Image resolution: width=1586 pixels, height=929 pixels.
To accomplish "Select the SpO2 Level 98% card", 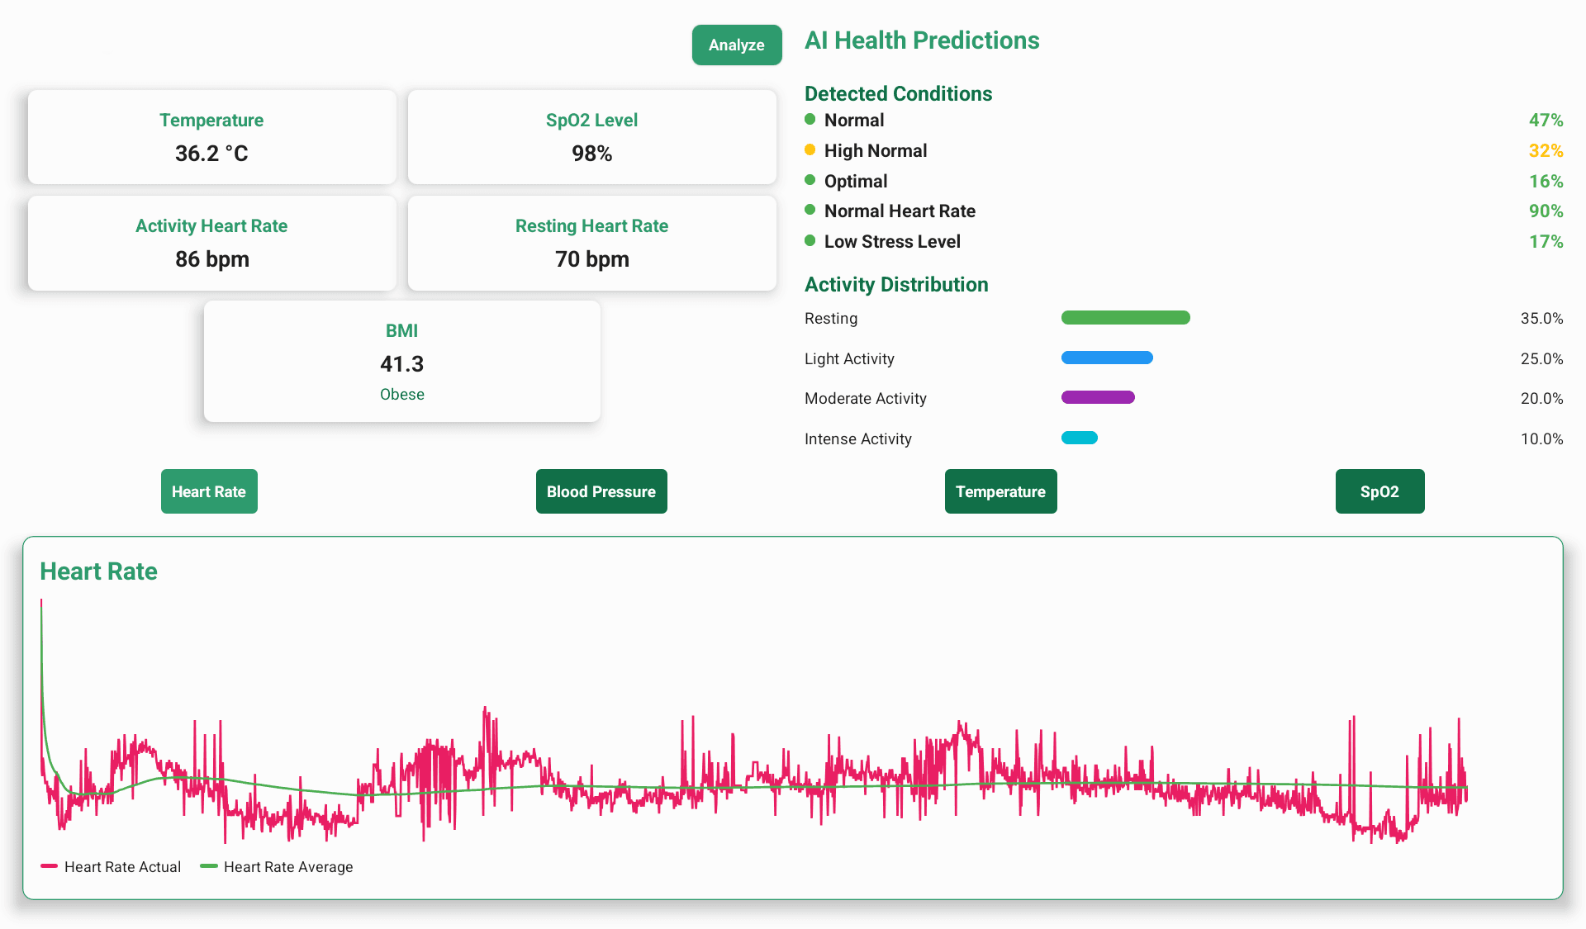I will point(591,137).
